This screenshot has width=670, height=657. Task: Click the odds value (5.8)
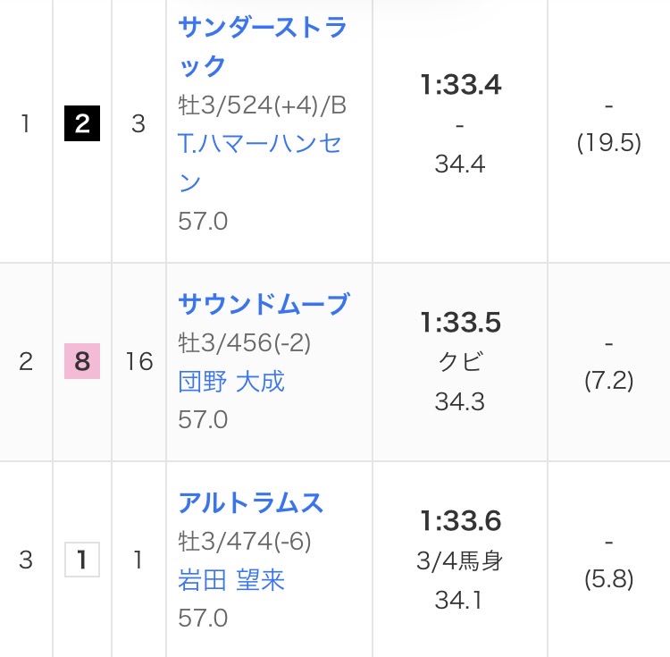click(608, 579)
